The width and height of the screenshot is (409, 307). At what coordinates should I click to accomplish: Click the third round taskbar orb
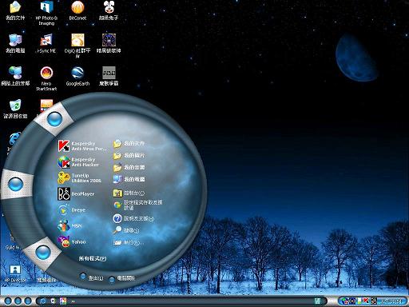[28, 301]
